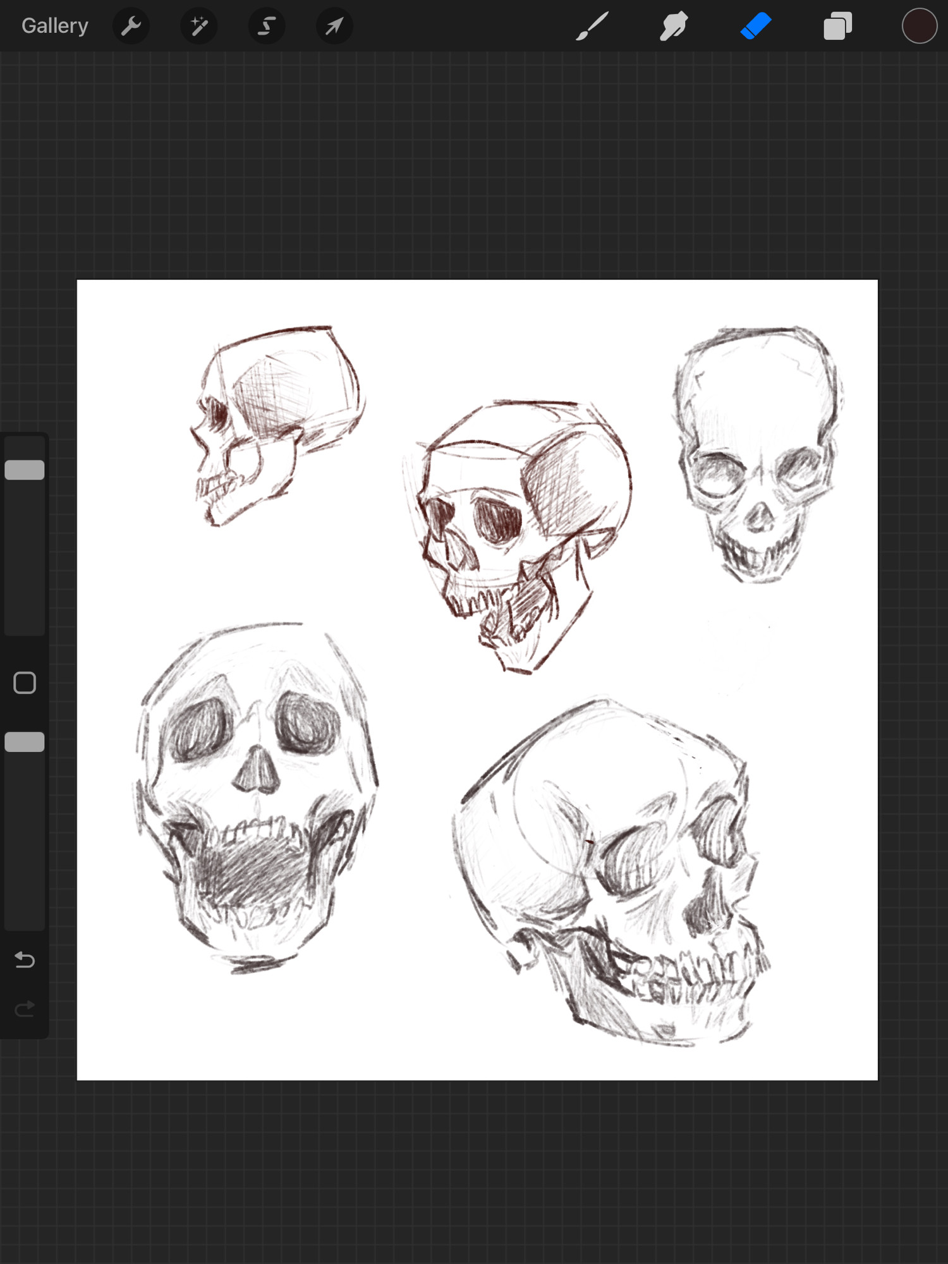The width and height of the screenshot is (948, 1264).
Task: Return to the Gallery
Action: 55,26
